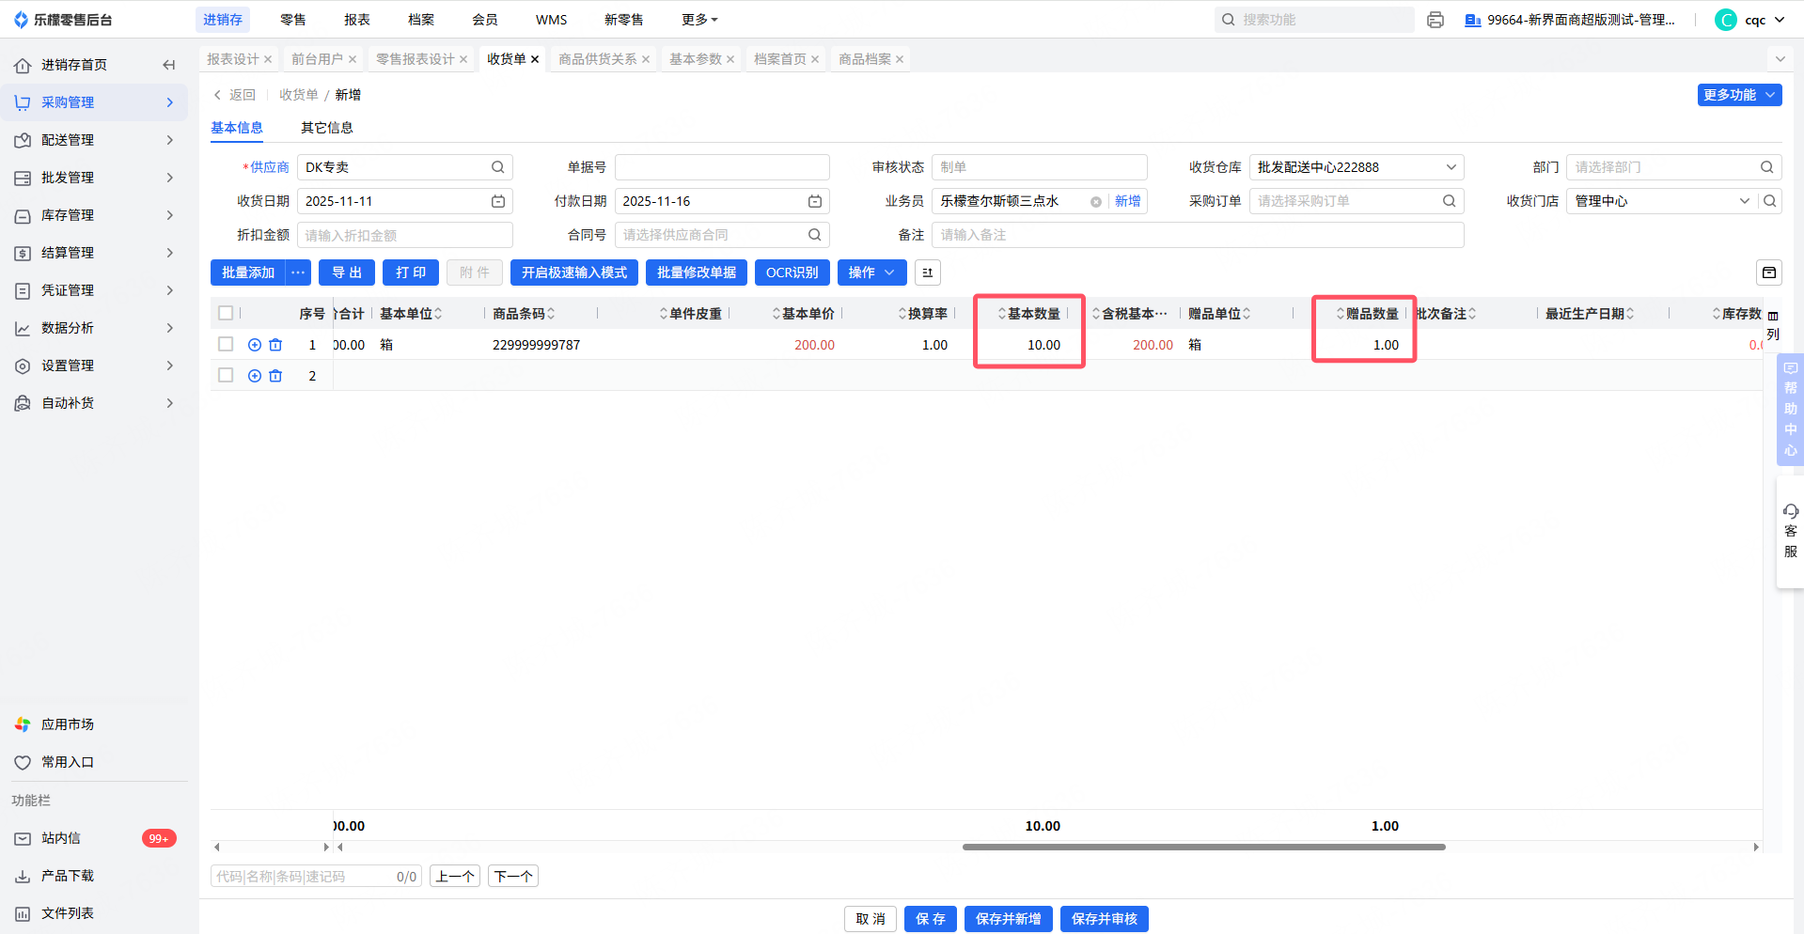1804x934 pixels.
Task: Expand the 更多功能 dropdown
Action: click(x=1738, y=95)
